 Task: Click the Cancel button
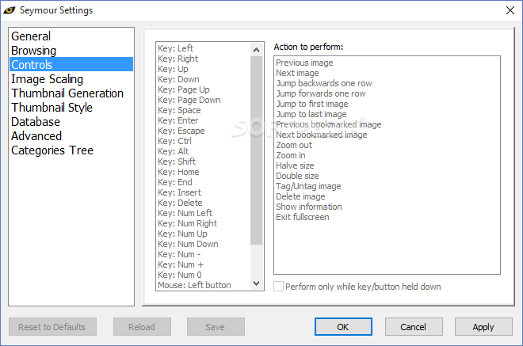pyautogui.click(x=414, y=327)
